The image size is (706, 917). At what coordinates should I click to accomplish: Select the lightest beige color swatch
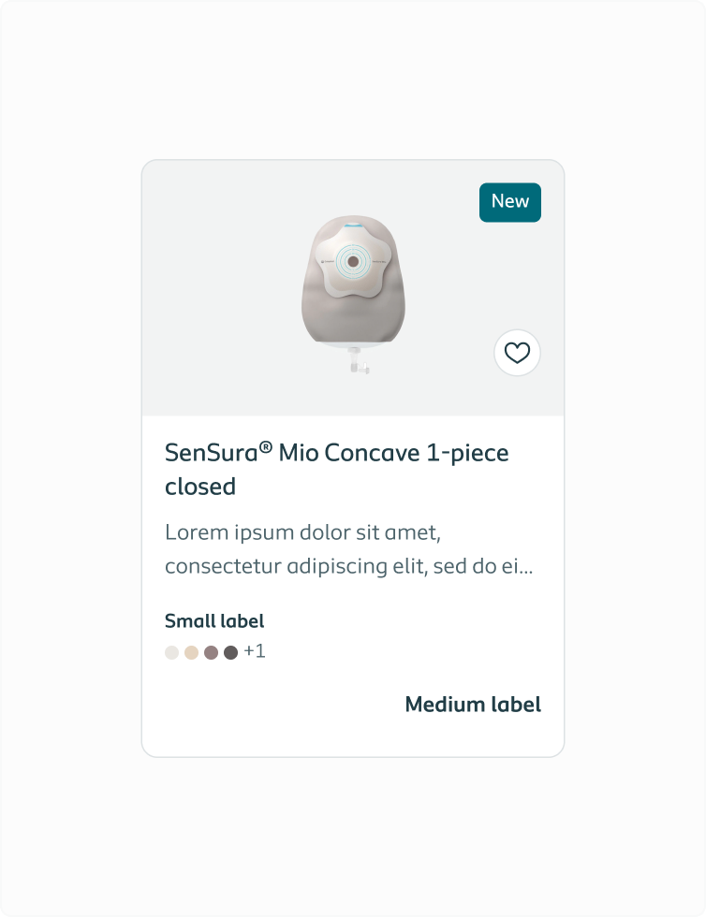point(171,652)
